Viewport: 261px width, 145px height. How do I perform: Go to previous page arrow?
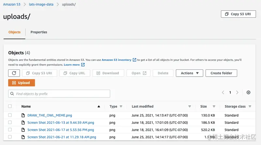coord(223,92)
